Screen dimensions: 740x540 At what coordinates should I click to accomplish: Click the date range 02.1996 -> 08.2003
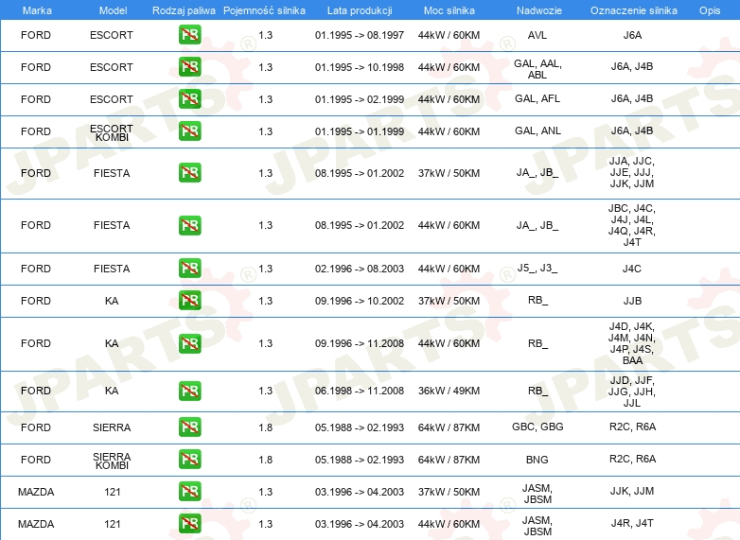coord(360,269)
